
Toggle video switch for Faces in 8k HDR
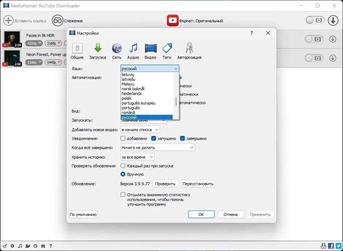[314, 39]
